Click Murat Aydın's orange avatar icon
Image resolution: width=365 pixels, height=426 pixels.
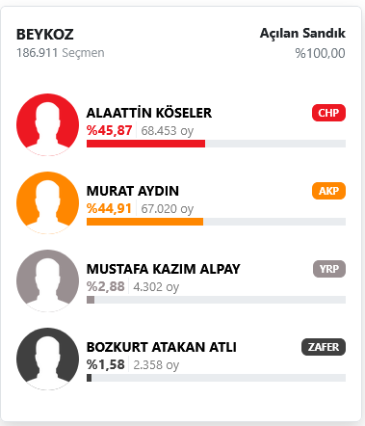pos(47,202)
